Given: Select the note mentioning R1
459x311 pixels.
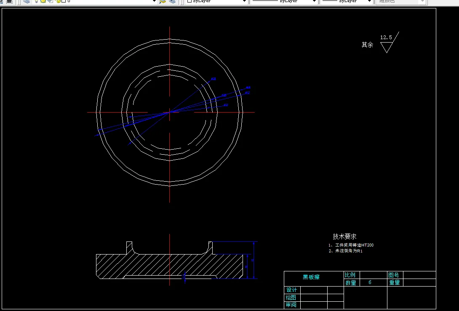Looking at the screenshot, I should [x=346, y=251].
